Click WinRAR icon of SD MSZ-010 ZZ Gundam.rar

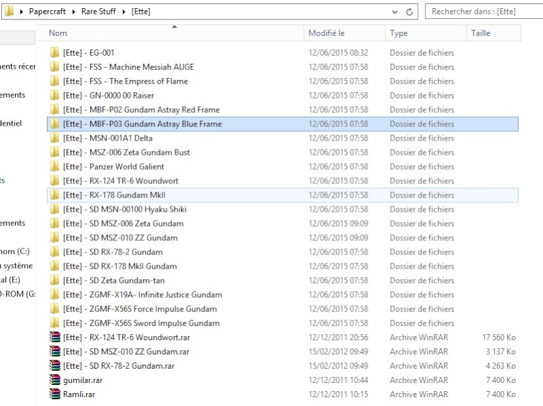55,351
